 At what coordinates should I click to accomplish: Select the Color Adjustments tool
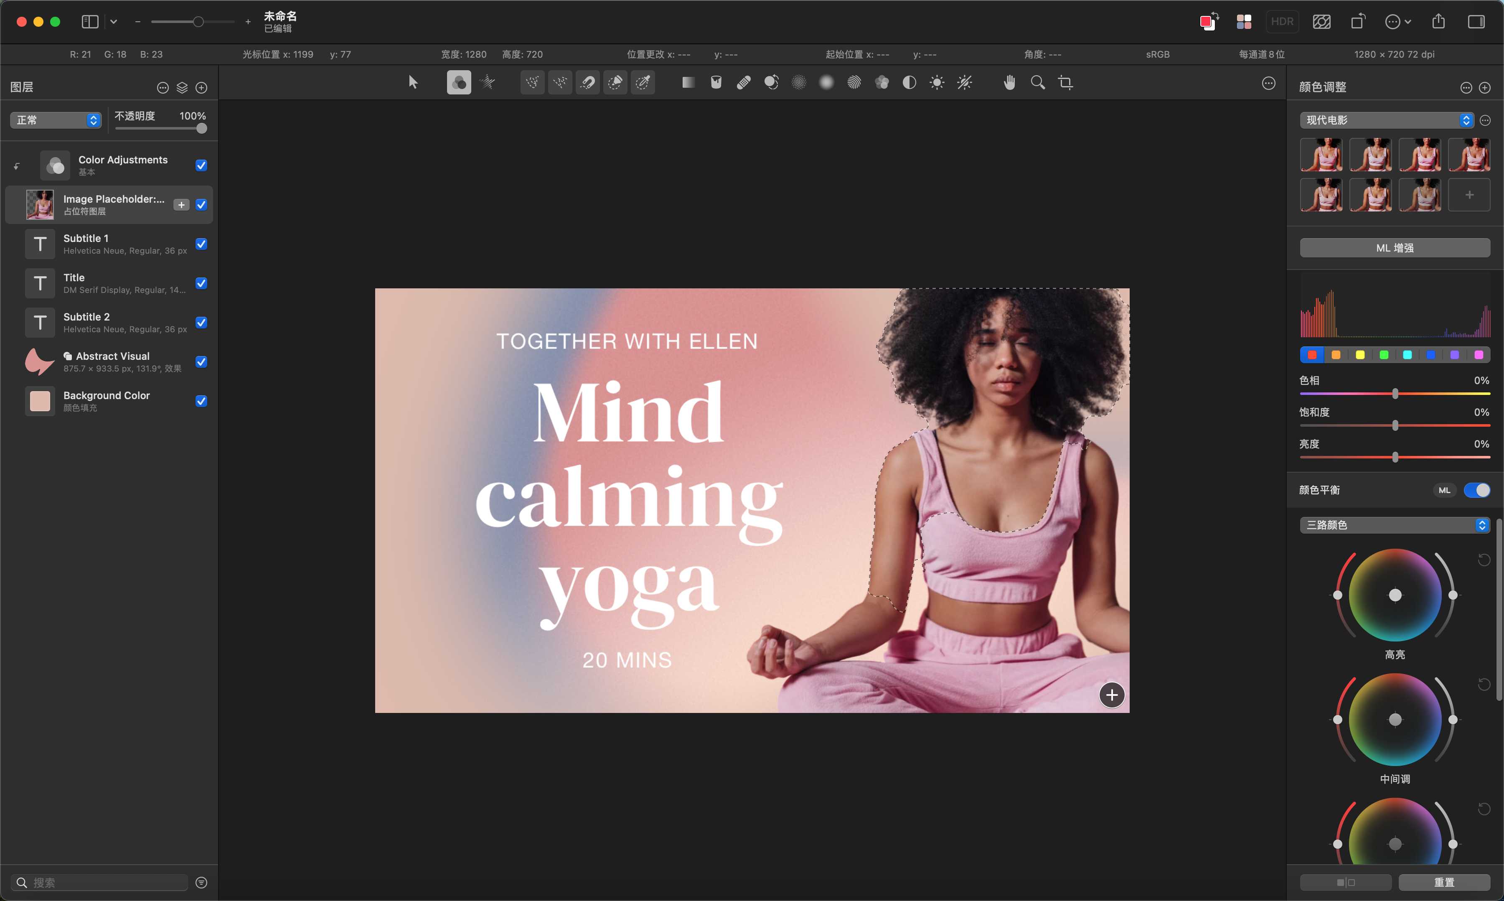pos(459,83)
